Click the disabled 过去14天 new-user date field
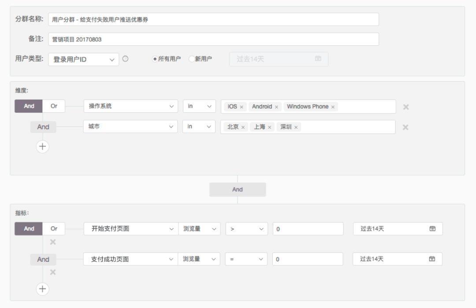Screen dimensions: 476x308 [x=279, y=59]
